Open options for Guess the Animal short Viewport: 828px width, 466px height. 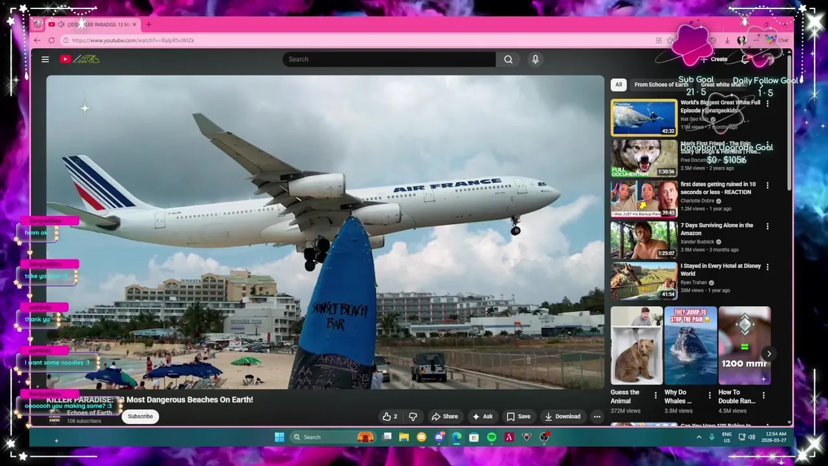(x=655, y=394)
